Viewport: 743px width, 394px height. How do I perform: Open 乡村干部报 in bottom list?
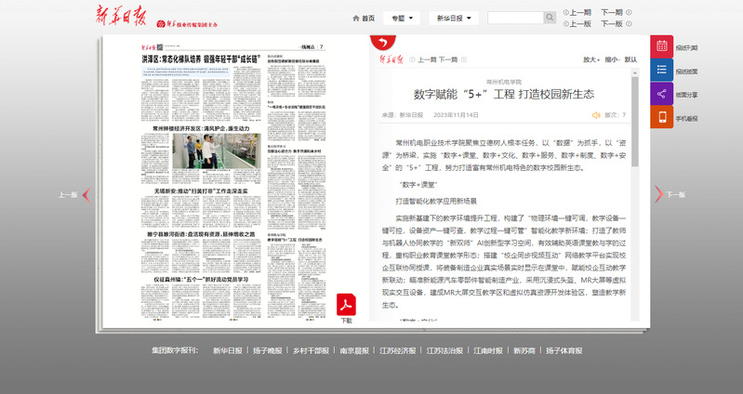pos(311,351)
